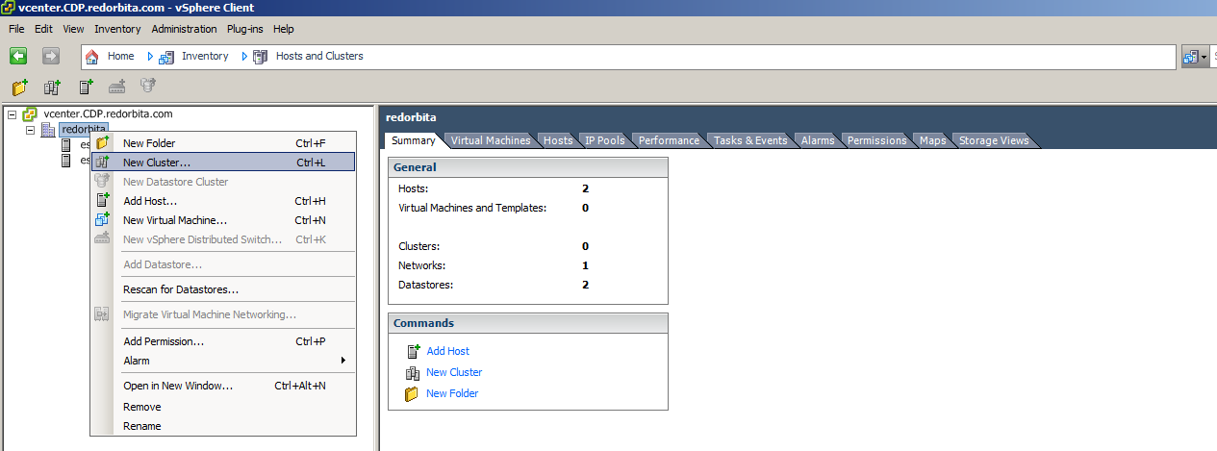This screenshot has height=451, width=1217.
Task: Expand the Home breadcrumb arrow
Action: click(150, 56)
